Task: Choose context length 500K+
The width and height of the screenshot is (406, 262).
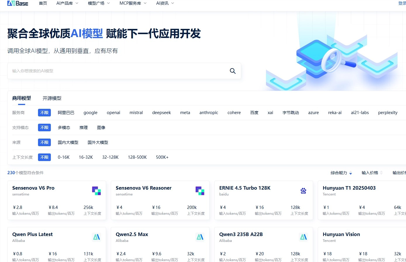Action: (162, 157)
